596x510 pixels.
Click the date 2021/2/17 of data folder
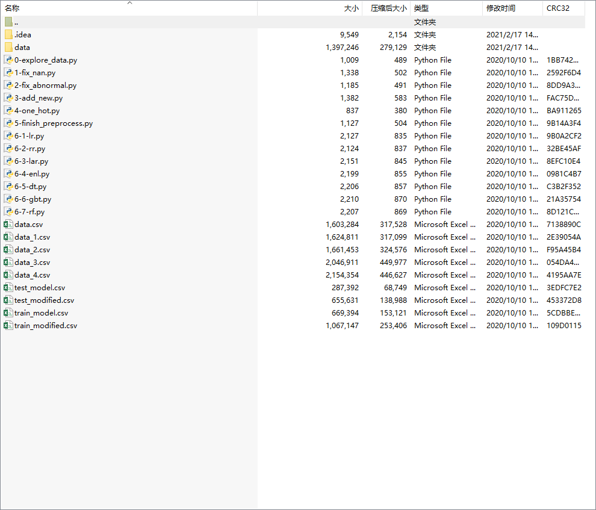point(512,48)
